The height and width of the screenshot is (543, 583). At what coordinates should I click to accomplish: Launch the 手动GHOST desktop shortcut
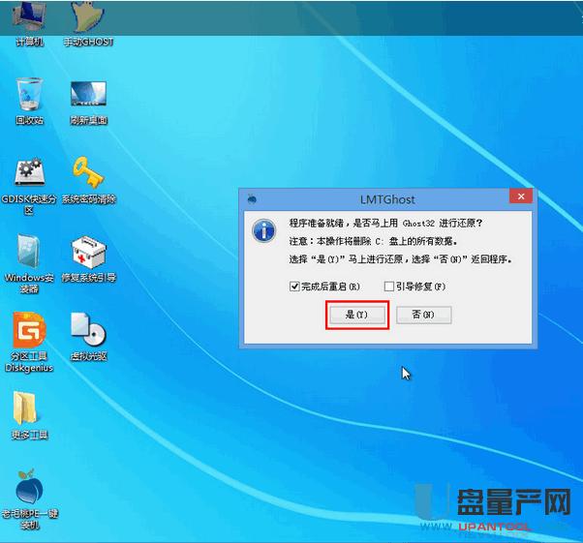coord(86,19)
